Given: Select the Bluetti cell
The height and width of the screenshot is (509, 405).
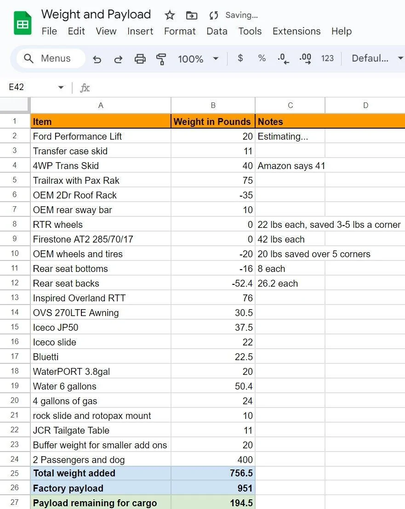Looking at the screenshot, I should point(101,357).
